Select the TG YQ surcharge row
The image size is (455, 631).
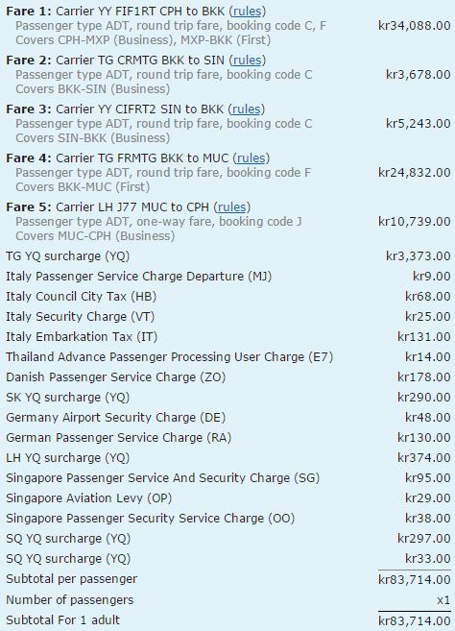(227, 256)
